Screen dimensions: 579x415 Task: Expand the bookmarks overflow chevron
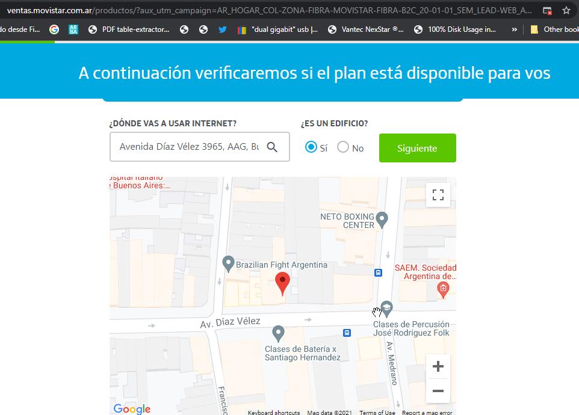514,29
